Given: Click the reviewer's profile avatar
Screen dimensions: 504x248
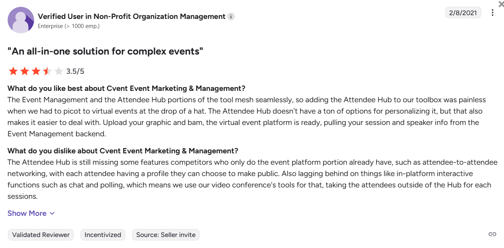Looking at the screenshot, I should pyautogui.click(x=21, y=20).
